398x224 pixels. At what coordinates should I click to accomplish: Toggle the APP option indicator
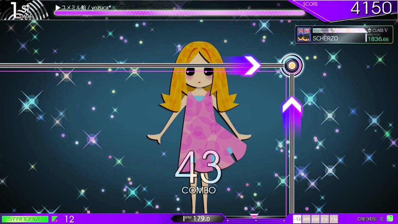tap(306, 219)
